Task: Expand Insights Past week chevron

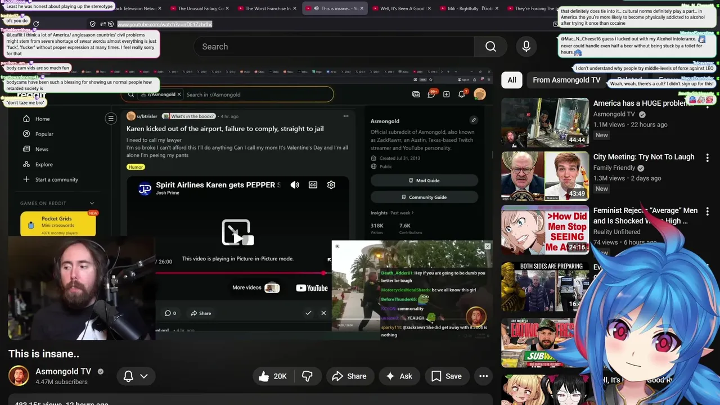Action: [412, 213]
